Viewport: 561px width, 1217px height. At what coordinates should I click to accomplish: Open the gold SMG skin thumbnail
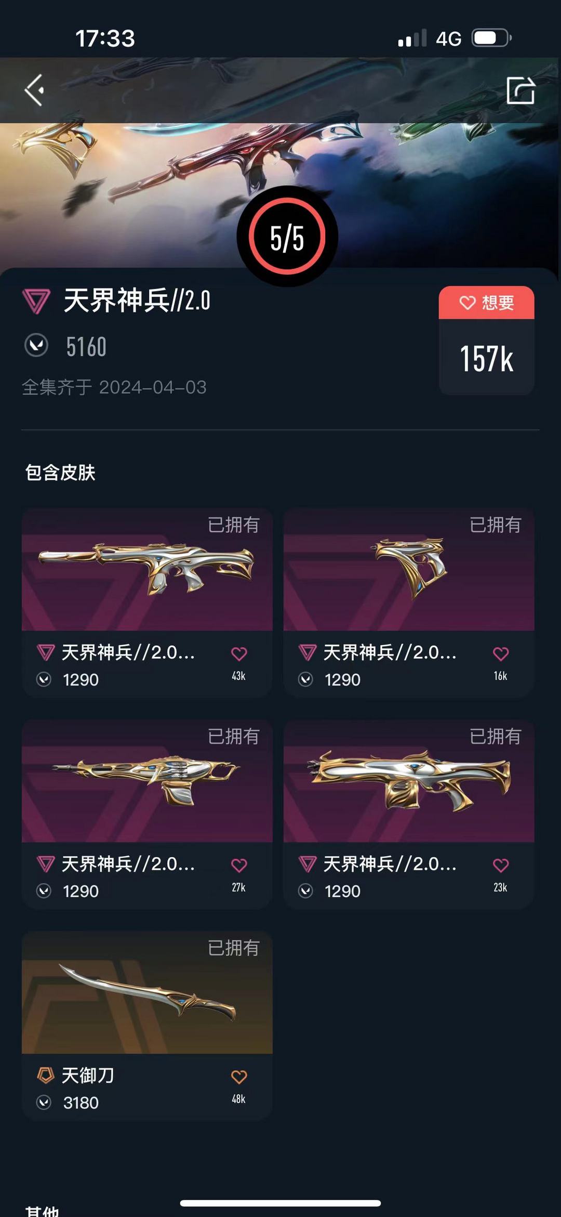(x=147, y=781)
